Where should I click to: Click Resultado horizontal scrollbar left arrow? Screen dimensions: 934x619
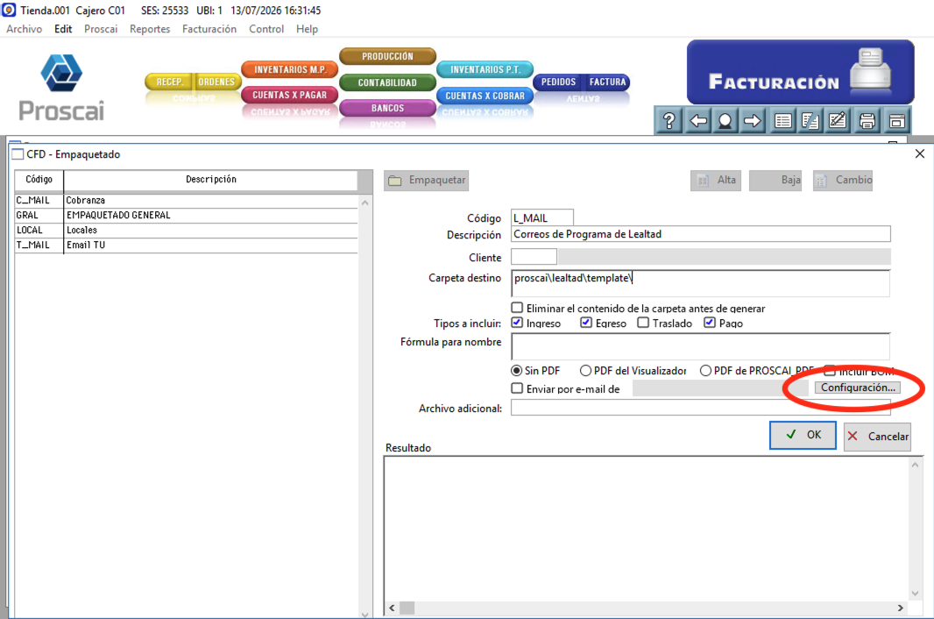(x=392, y=608)
